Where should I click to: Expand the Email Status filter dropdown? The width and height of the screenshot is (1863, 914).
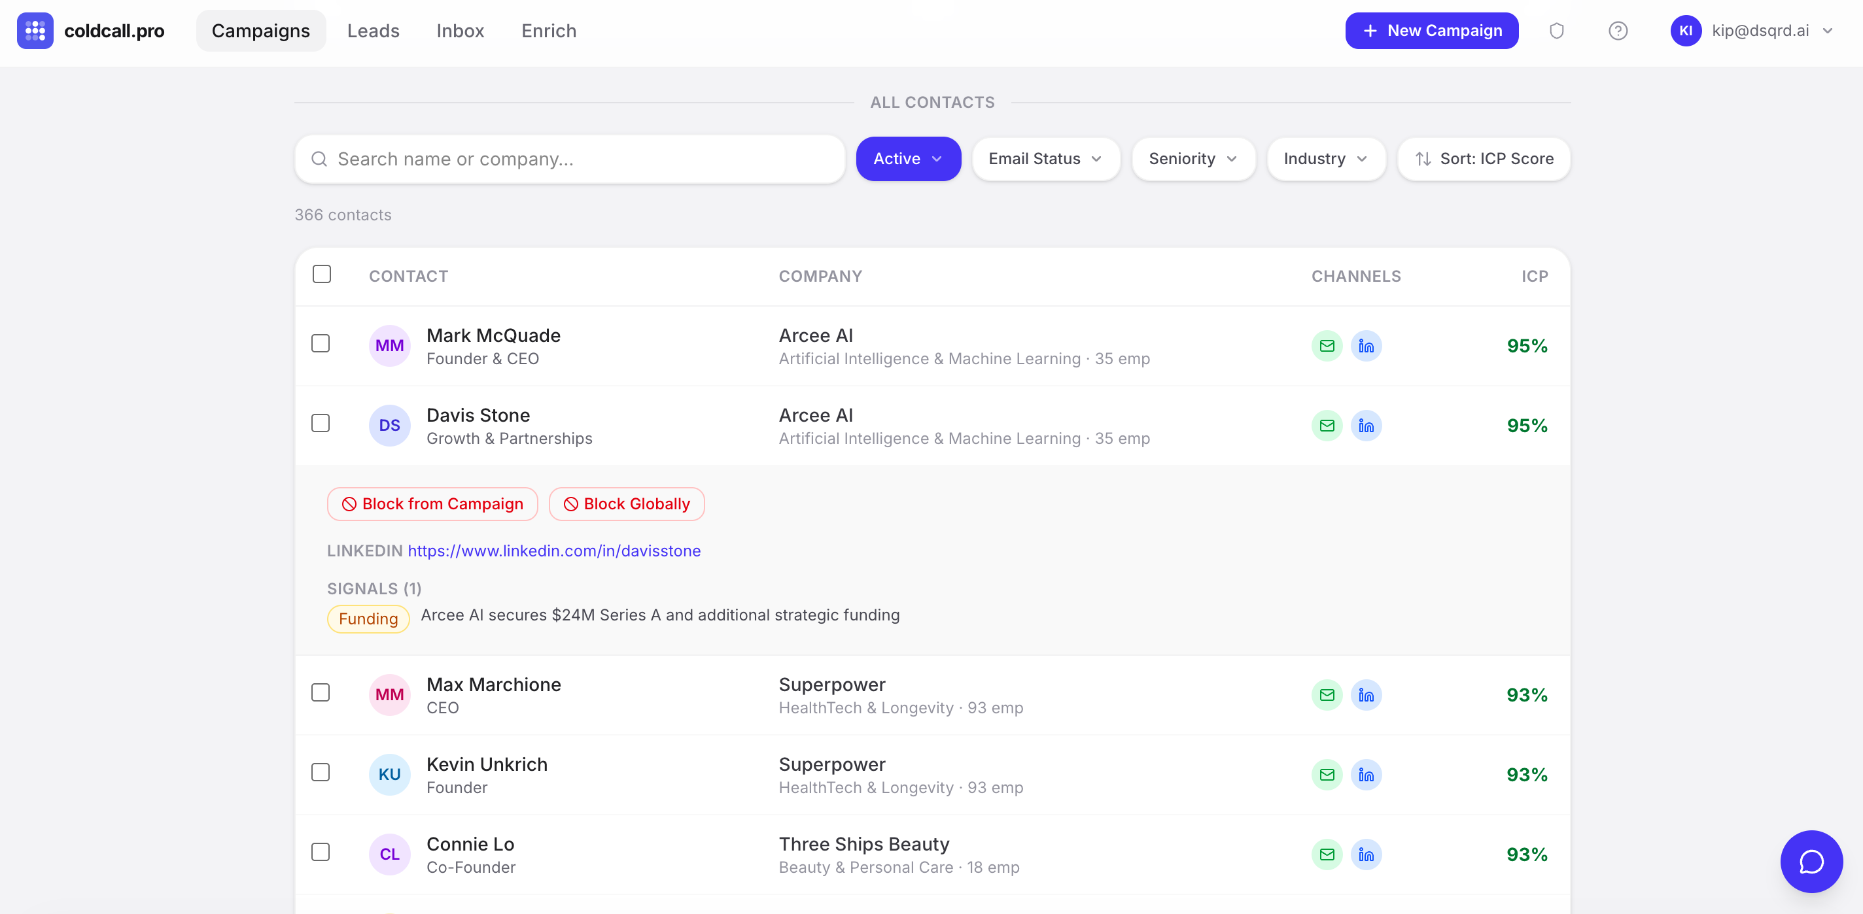(x=1045, y=158)
